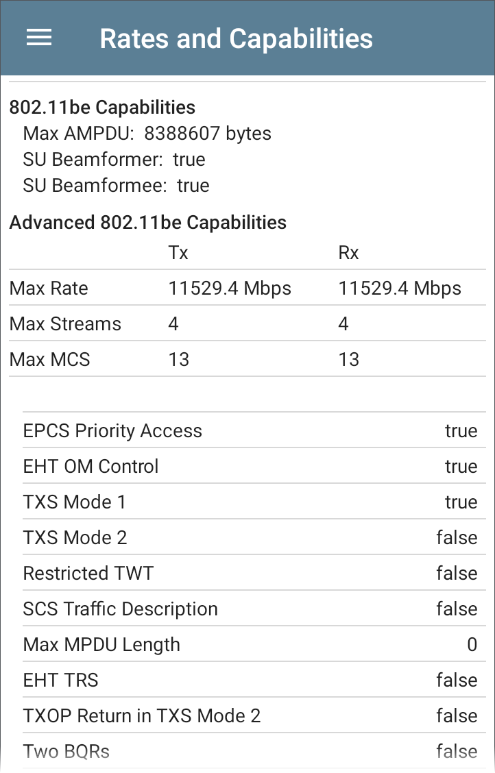Select the 802.11be Capabilities heading
This screenshot has height=773, width=495.
pos(102,108)
